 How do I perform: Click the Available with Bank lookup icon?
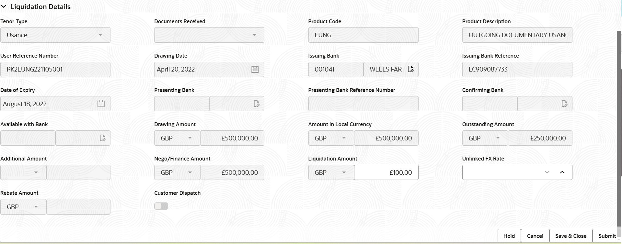pyautogui.click(x=103, y=138)
